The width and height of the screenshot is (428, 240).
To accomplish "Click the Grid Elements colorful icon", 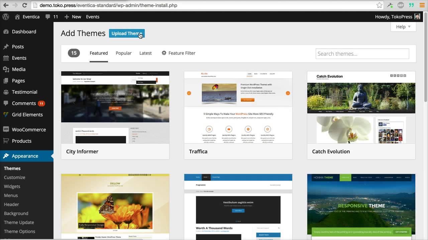I will click(6, 115).
